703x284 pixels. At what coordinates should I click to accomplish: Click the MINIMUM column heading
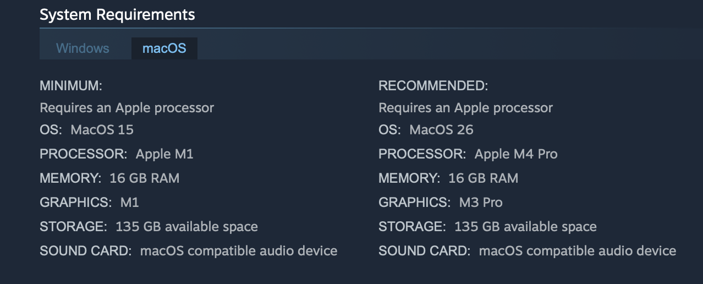coord(71,86)
